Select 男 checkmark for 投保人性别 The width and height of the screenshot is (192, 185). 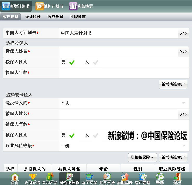coord(72,62)
